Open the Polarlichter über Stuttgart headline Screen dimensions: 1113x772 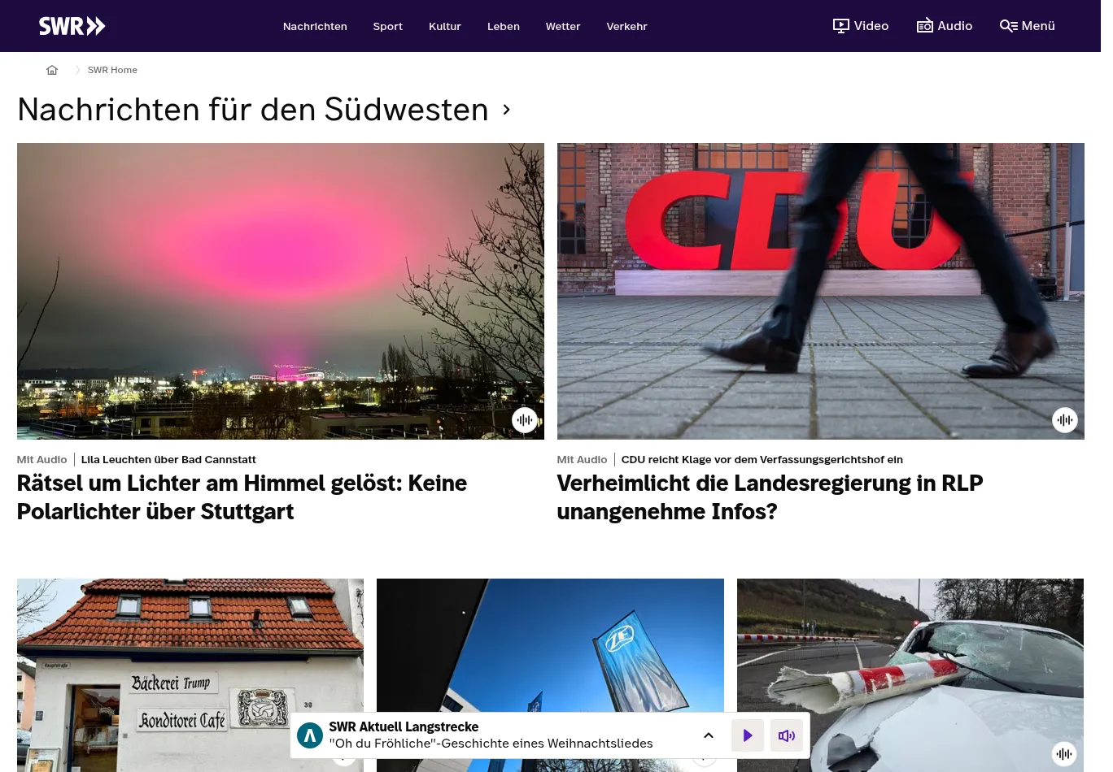pyautogui.click(x=242, y=497)
